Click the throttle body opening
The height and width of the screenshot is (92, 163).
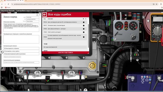pos(103,39)
